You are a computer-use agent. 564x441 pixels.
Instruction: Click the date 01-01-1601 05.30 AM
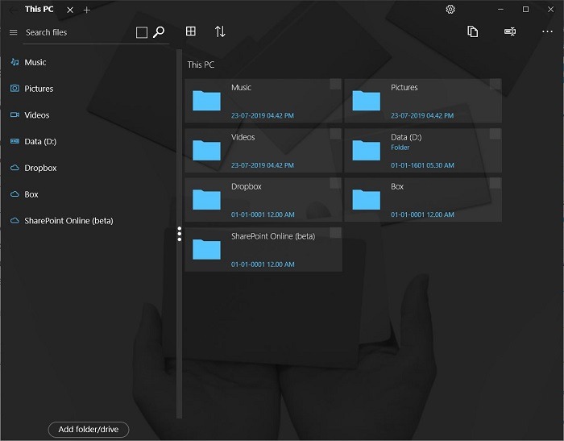(422, 165)
